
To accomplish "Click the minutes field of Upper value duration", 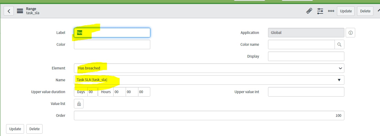I will (x=132, y=92).
